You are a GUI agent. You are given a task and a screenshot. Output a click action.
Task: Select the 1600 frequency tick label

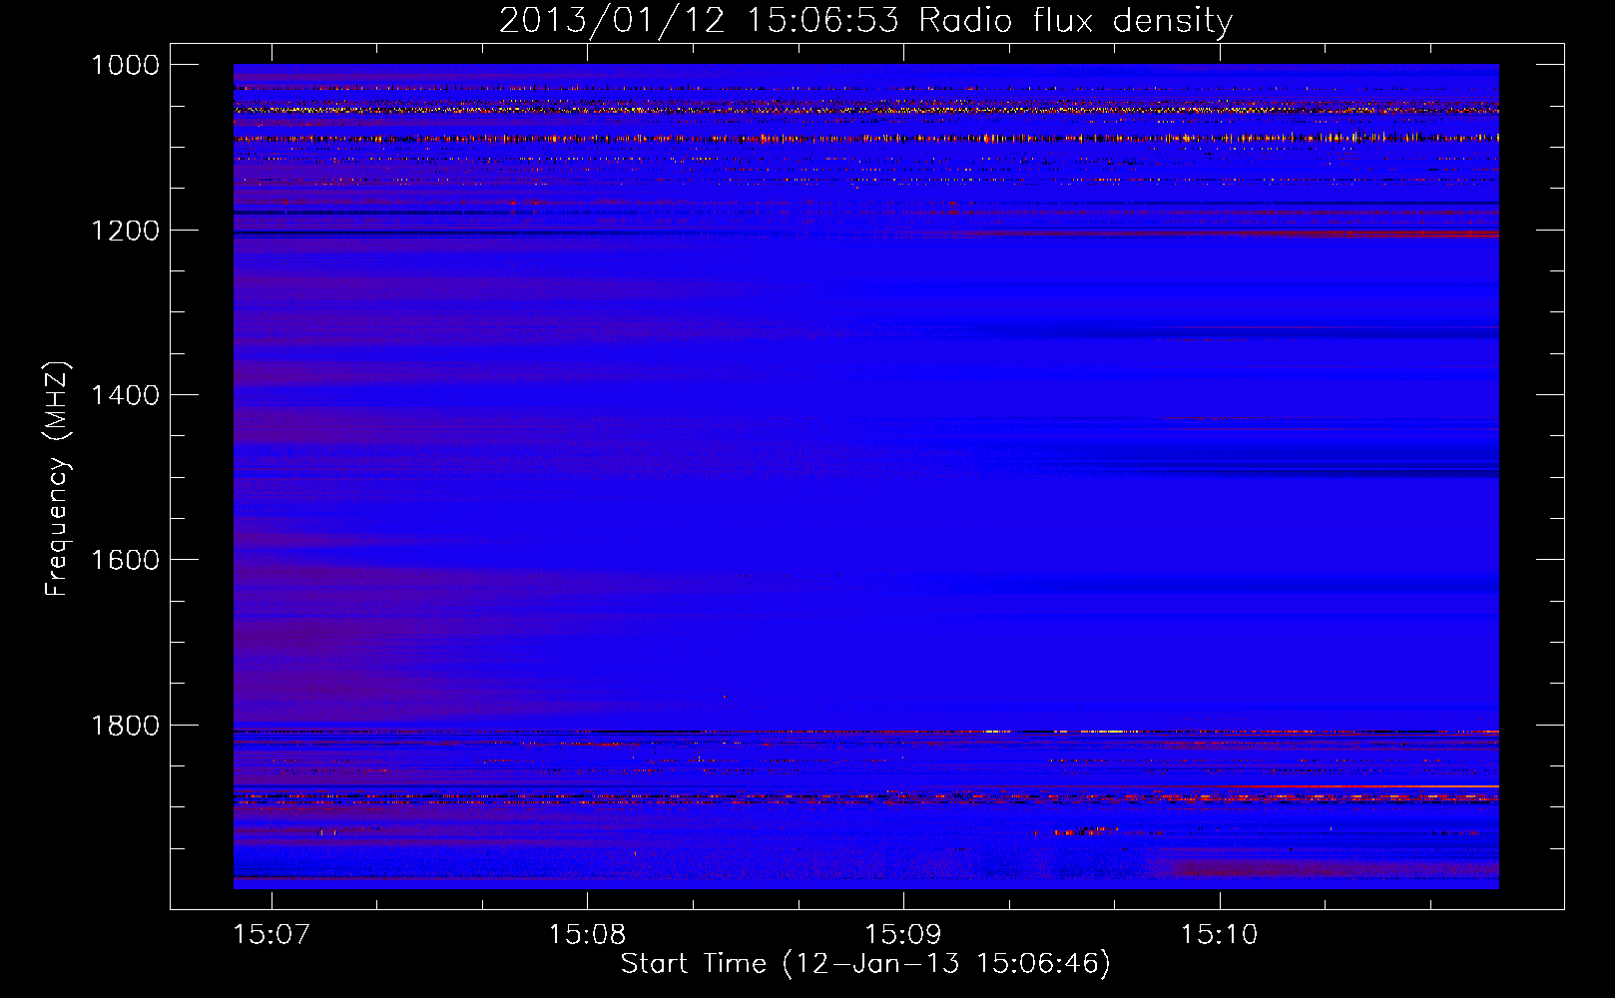125,560
